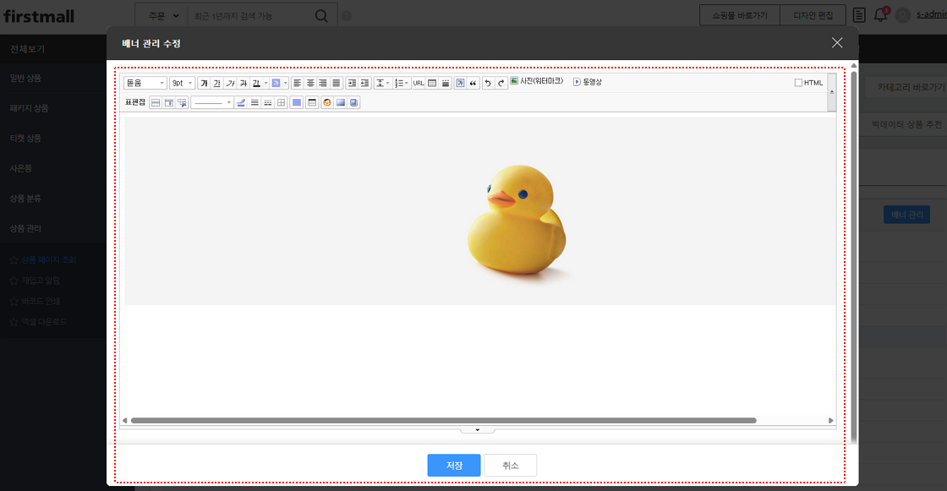Justify the text alignment
The image size is (947, 491).
pyautogui.click(x=337, y=84)
